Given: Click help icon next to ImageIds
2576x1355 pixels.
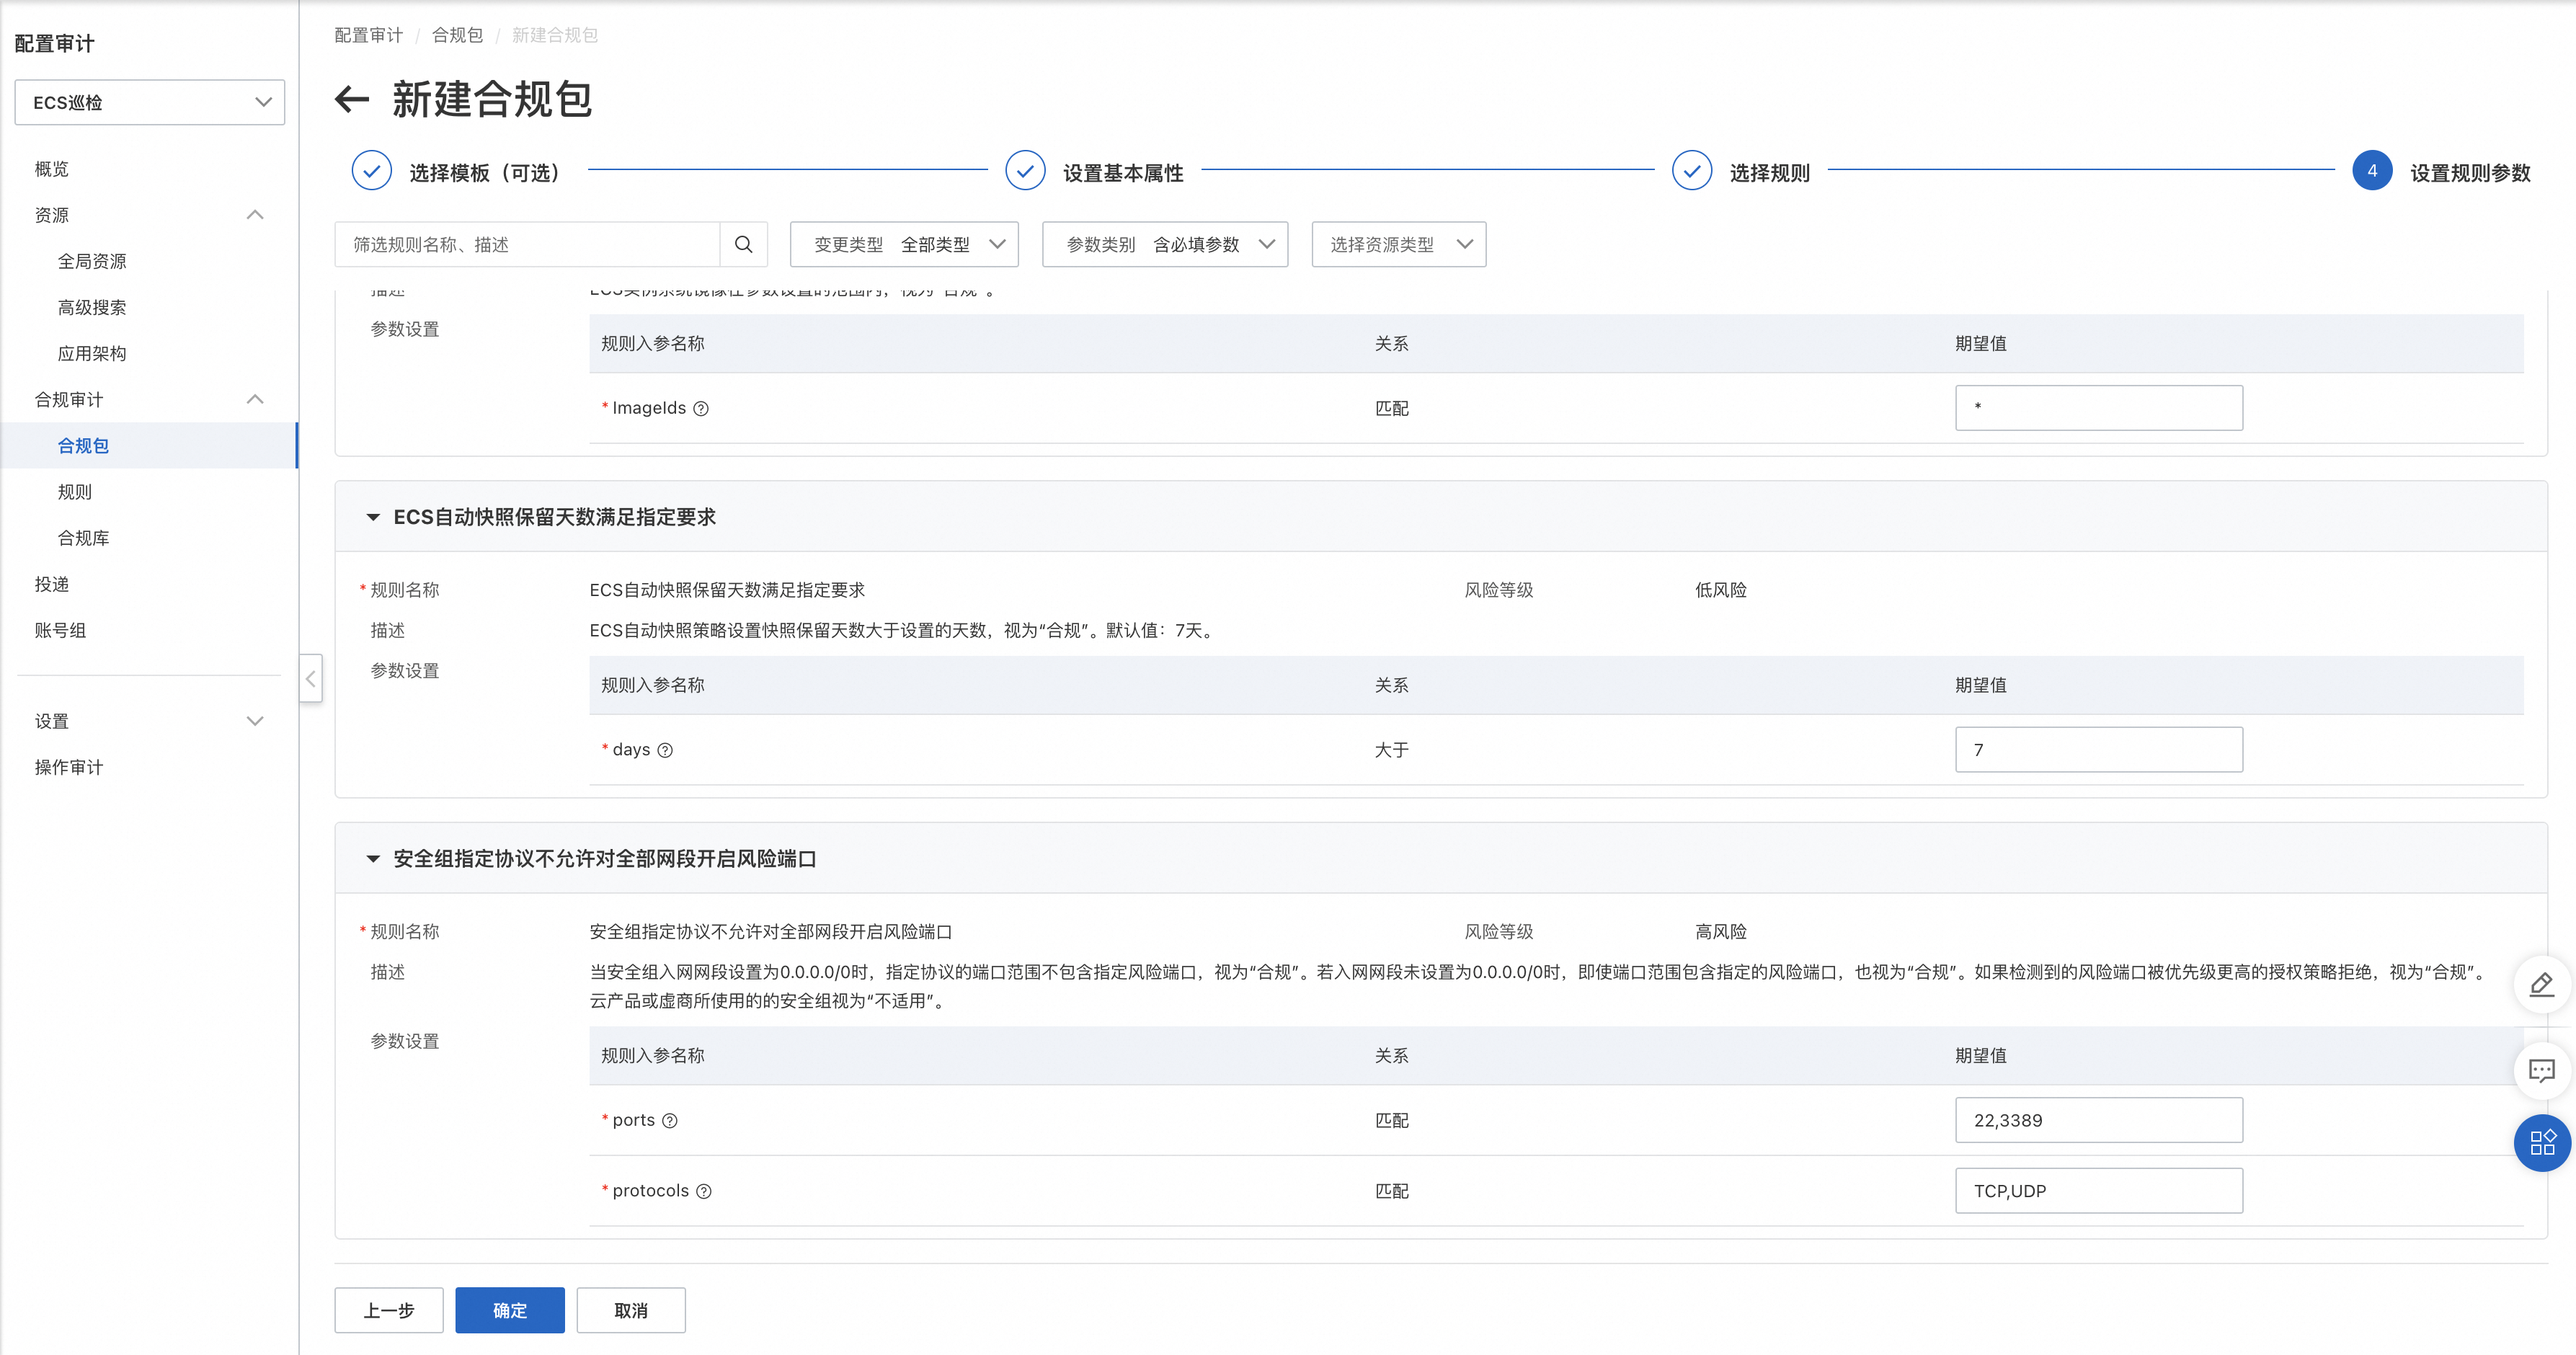Looking at the screenshot, I should (x=701, y=408).
